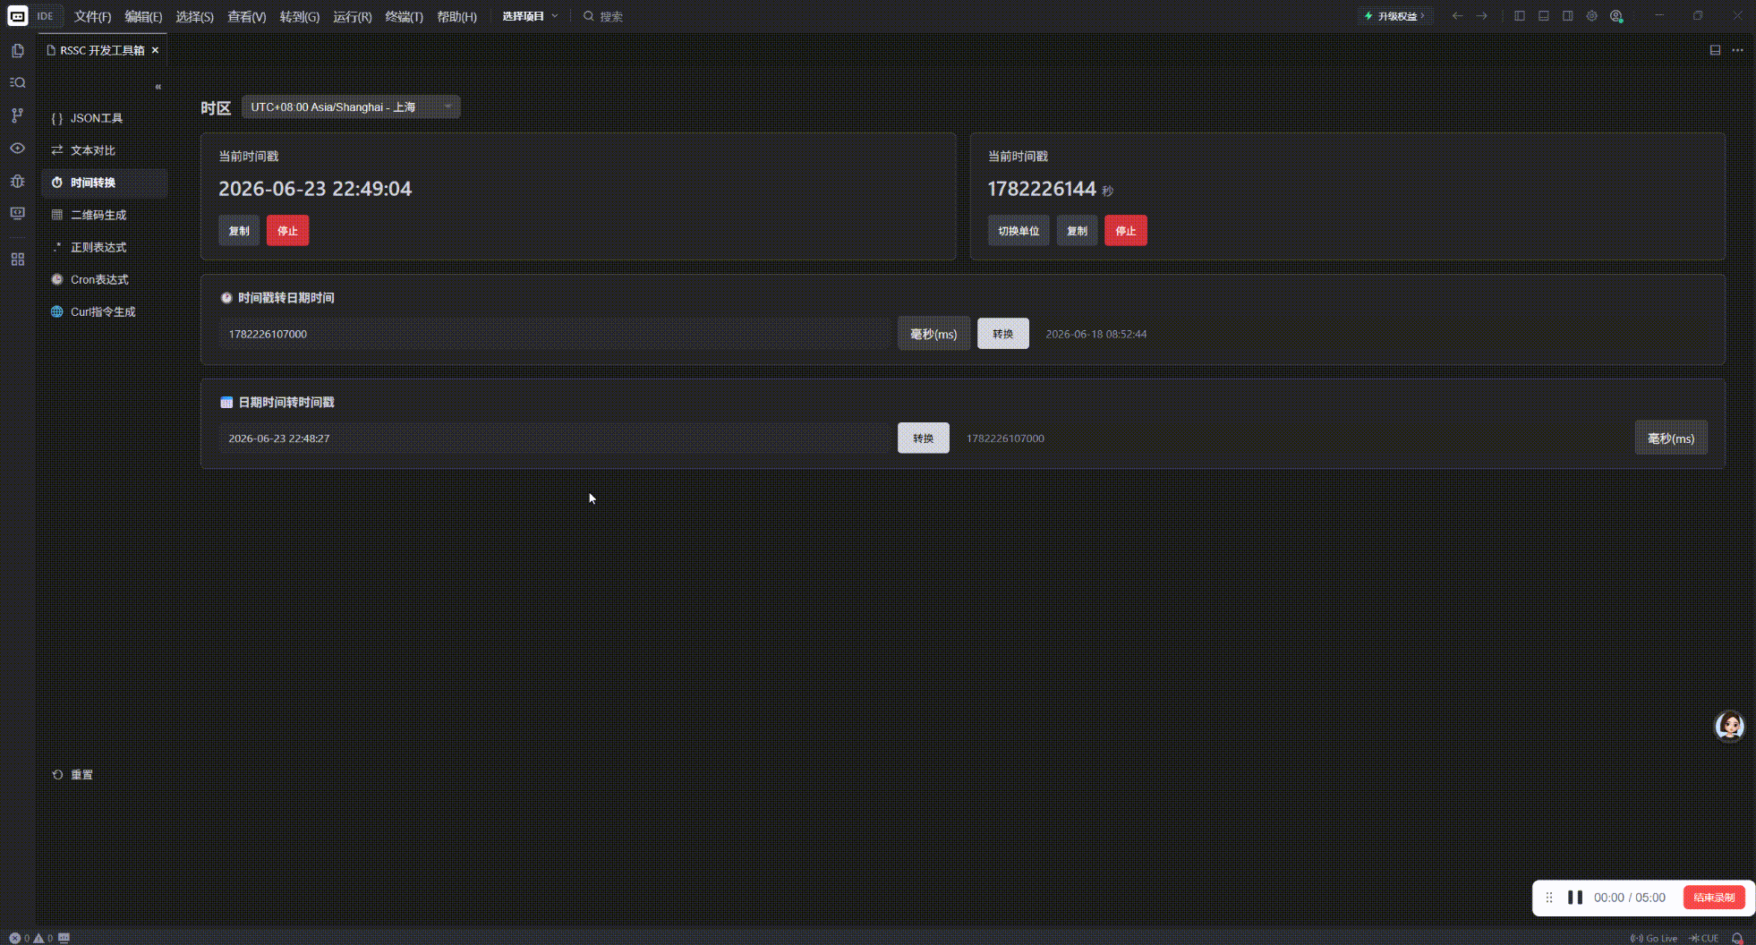
Task: Click the timestamp input field 1782226107000
Action: 555,334
